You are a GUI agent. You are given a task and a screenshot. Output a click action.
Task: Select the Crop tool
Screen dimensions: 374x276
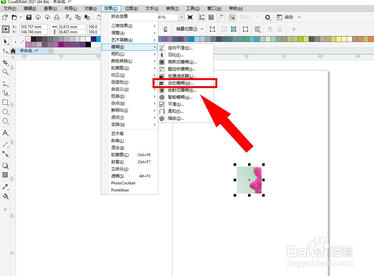5,62
